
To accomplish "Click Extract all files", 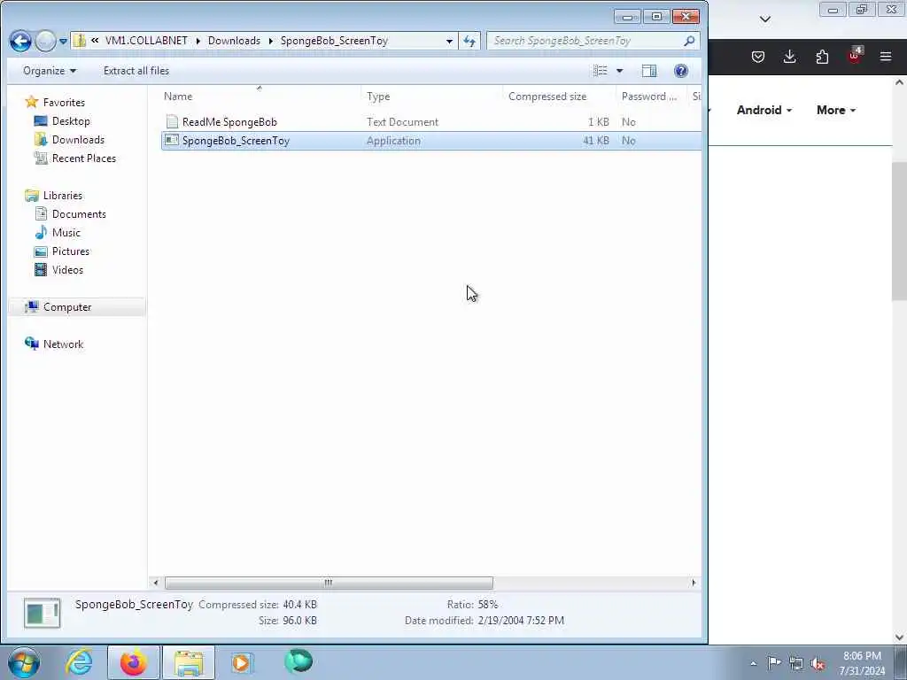I will pos(136,71).
